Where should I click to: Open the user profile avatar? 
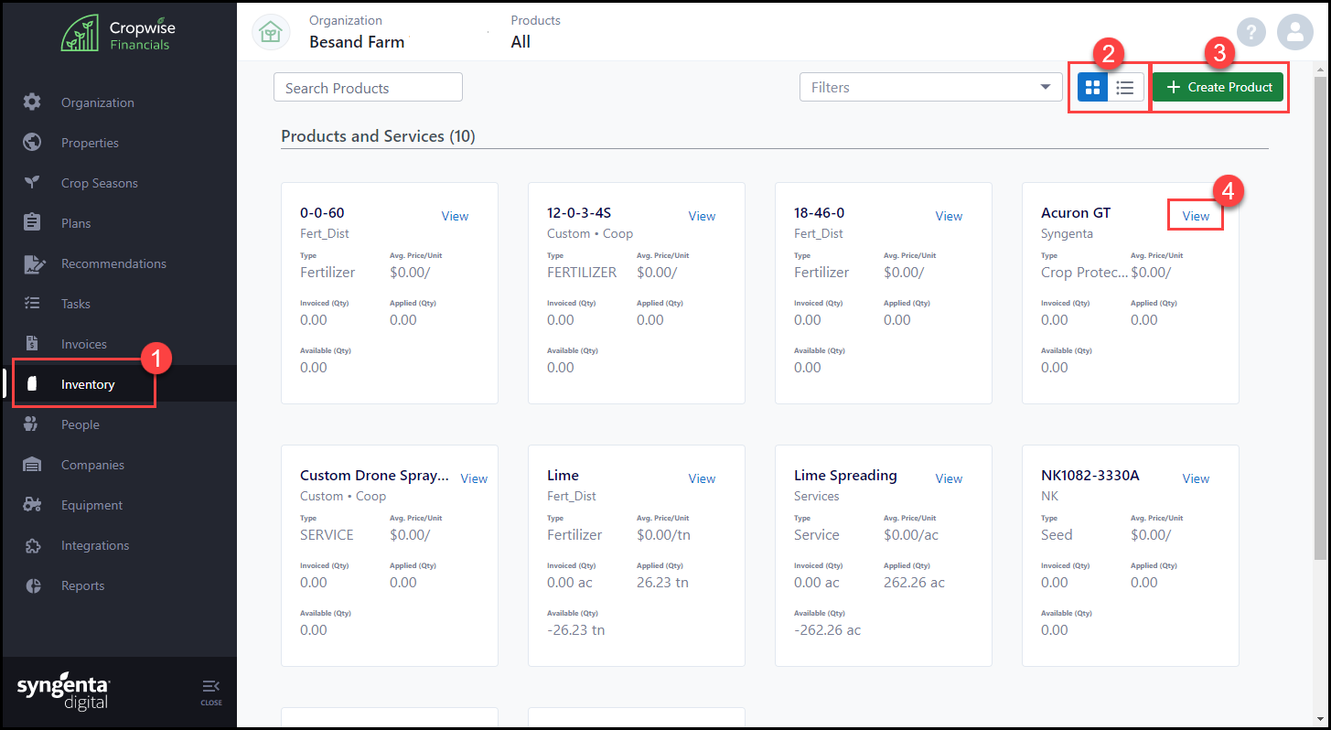(x=1294, y=33)
